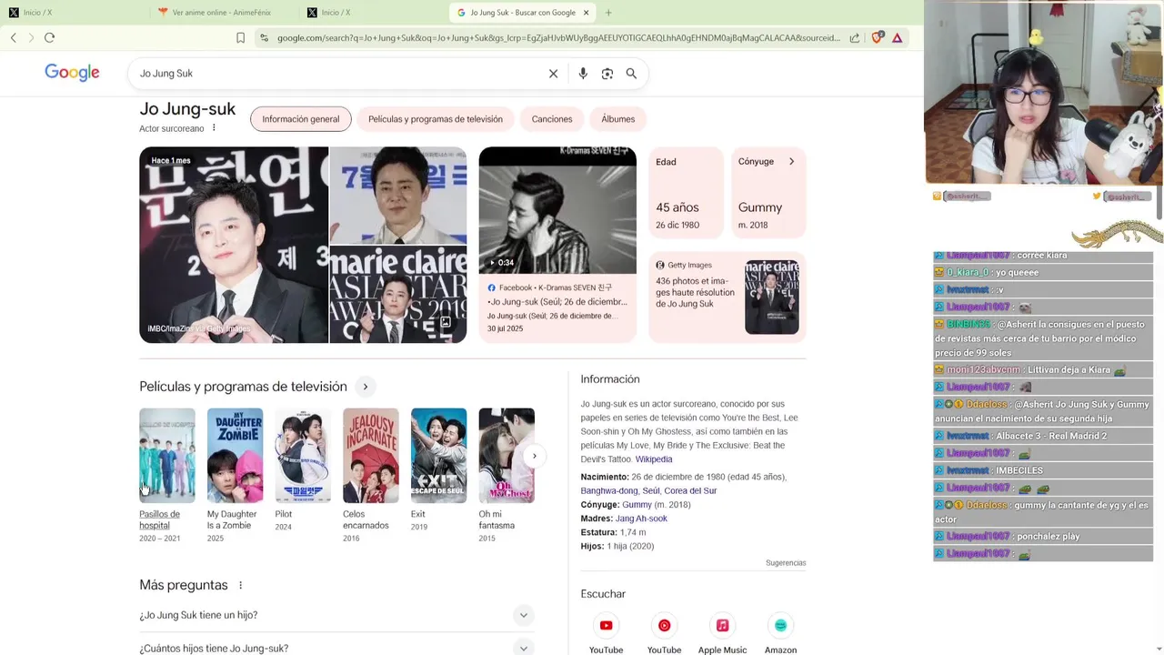Open the Edad 45 años card
Screen dimensions: 1164x655
click(x=687, y=193)
